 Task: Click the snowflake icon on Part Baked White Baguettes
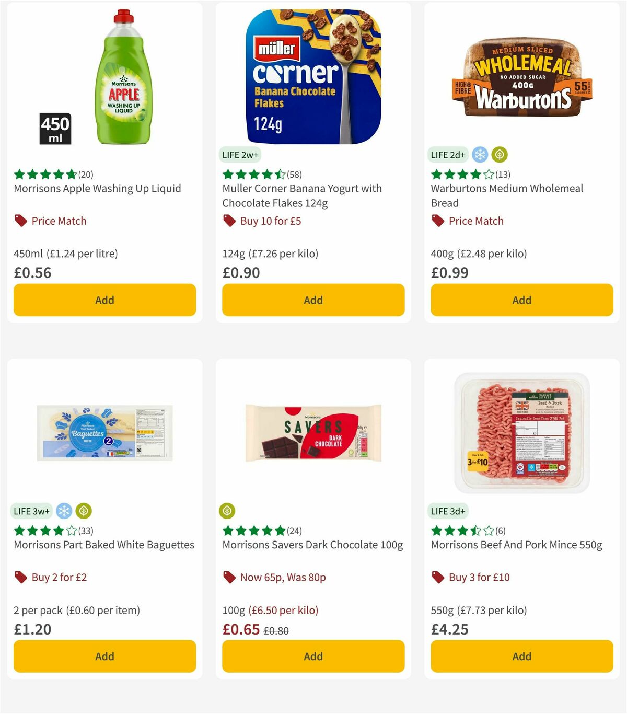[64, 511]
